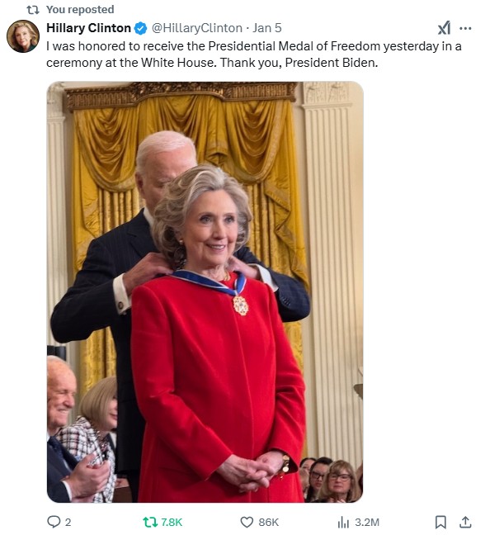
Task: Click the blue verified badge
Action: [x=140, y=28]
